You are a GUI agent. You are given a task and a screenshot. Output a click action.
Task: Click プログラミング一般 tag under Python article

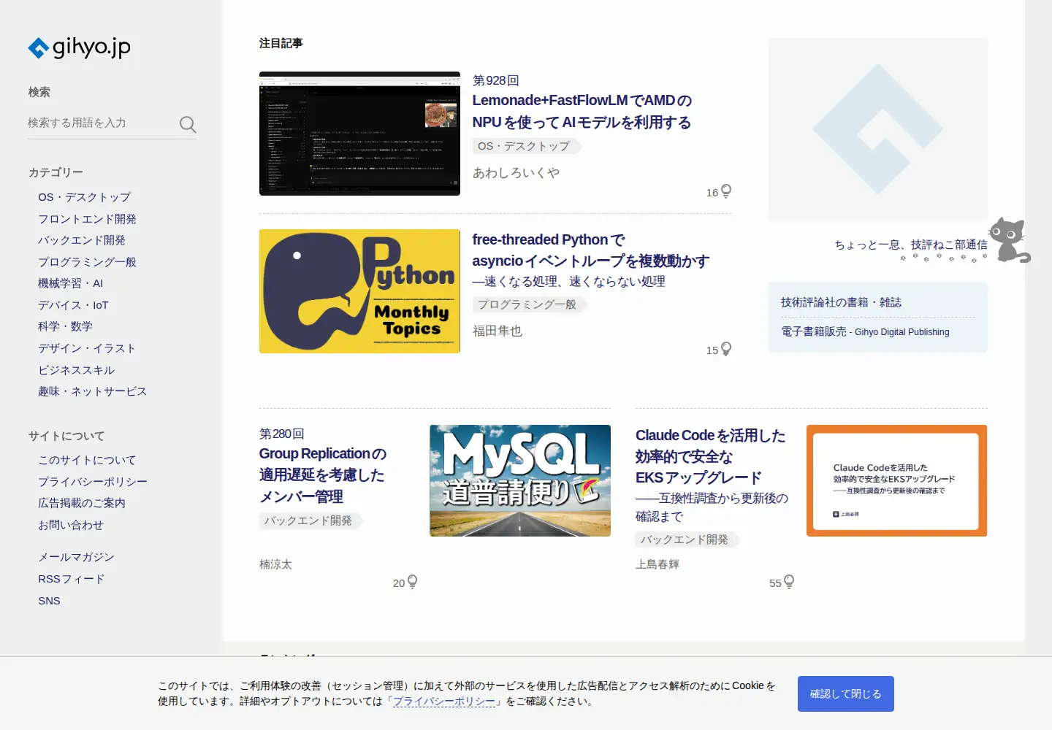pos(530,304)
